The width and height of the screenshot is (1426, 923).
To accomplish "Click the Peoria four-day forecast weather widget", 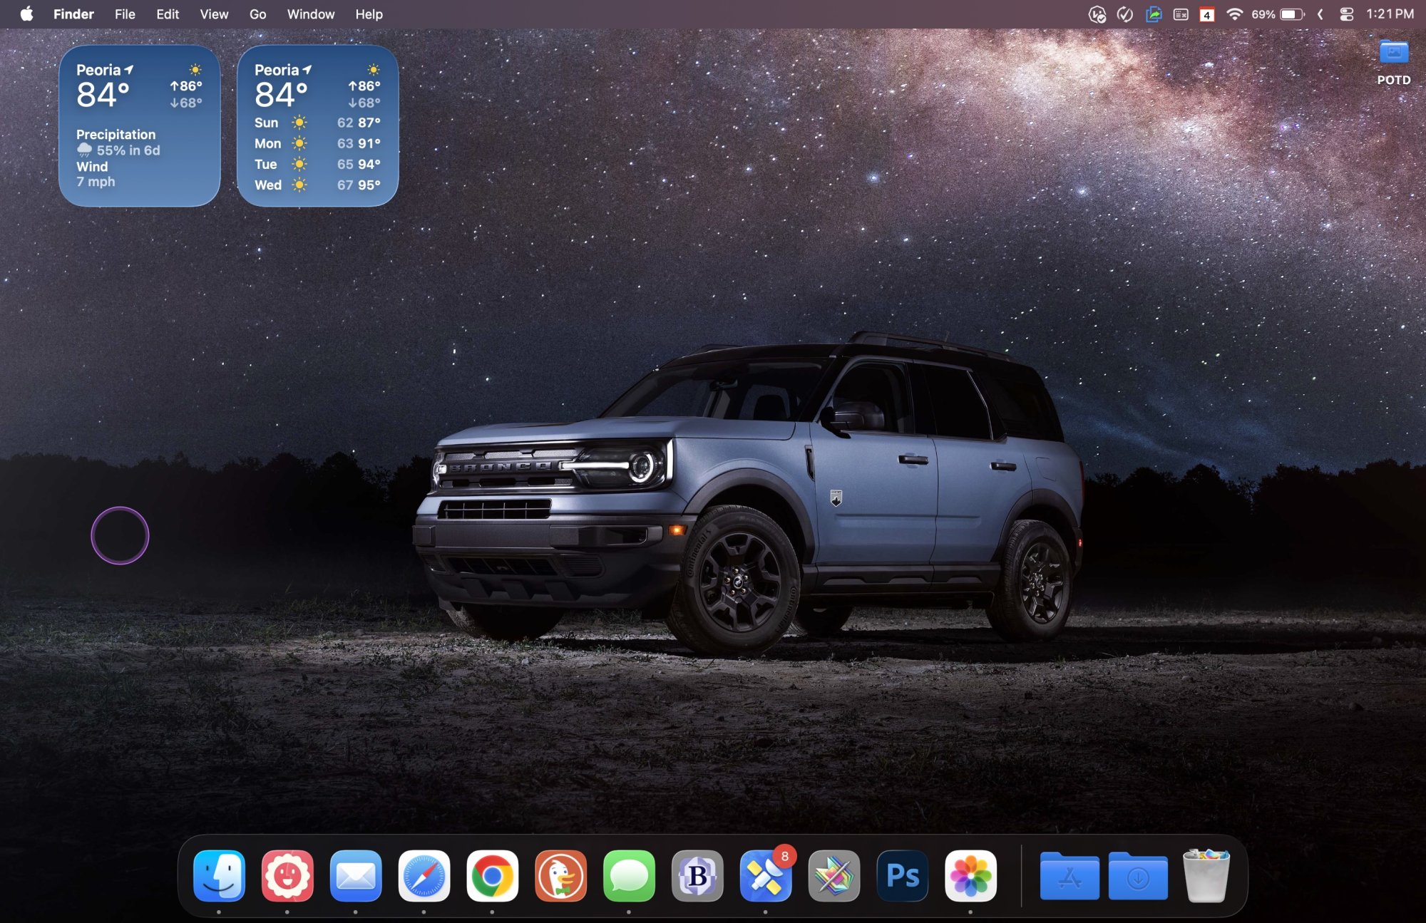I will pyautogui.click(x=317, y=126).
